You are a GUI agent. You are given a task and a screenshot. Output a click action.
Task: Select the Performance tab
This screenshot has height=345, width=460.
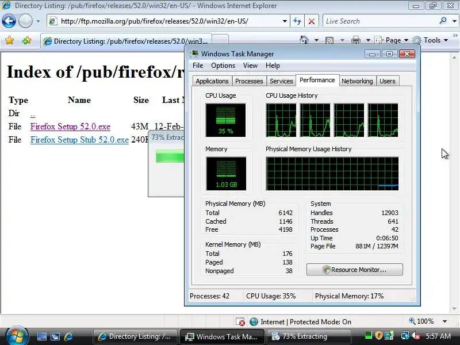[x=317, y=80]
